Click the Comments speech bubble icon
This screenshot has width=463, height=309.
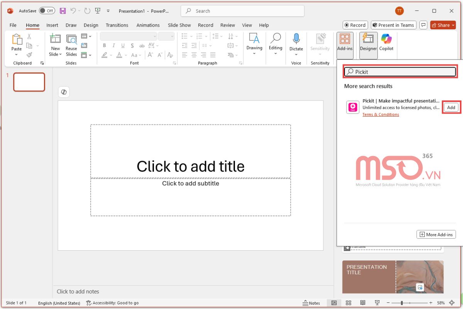click(x=424, y=25)
